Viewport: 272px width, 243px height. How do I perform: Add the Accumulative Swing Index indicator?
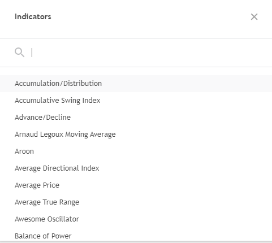point(136,101)
